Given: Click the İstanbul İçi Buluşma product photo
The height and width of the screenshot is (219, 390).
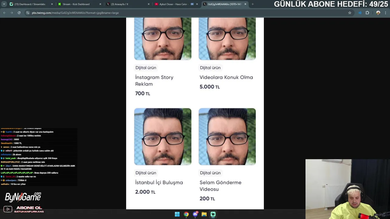Looking at the screenshot, I should pyautogui.click(x=163, y=137).
